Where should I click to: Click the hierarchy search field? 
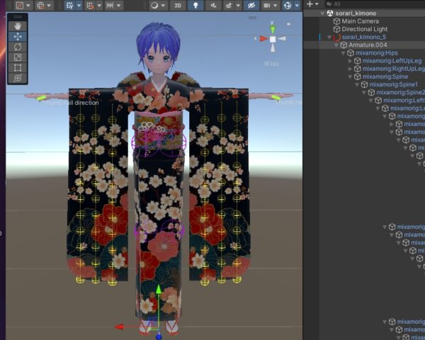coord(375,4)
